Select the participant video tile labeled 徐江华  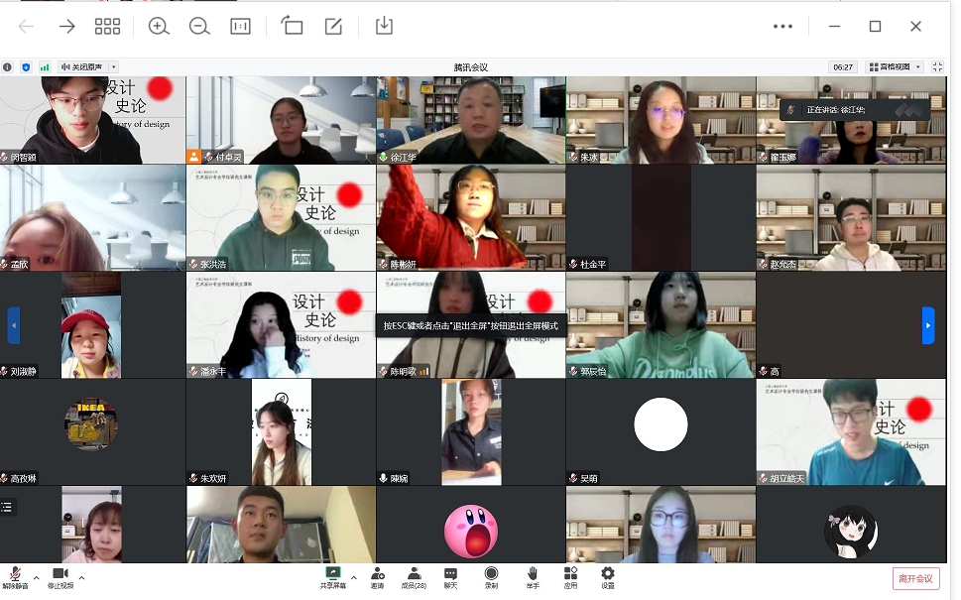click(x=470, y=120)
